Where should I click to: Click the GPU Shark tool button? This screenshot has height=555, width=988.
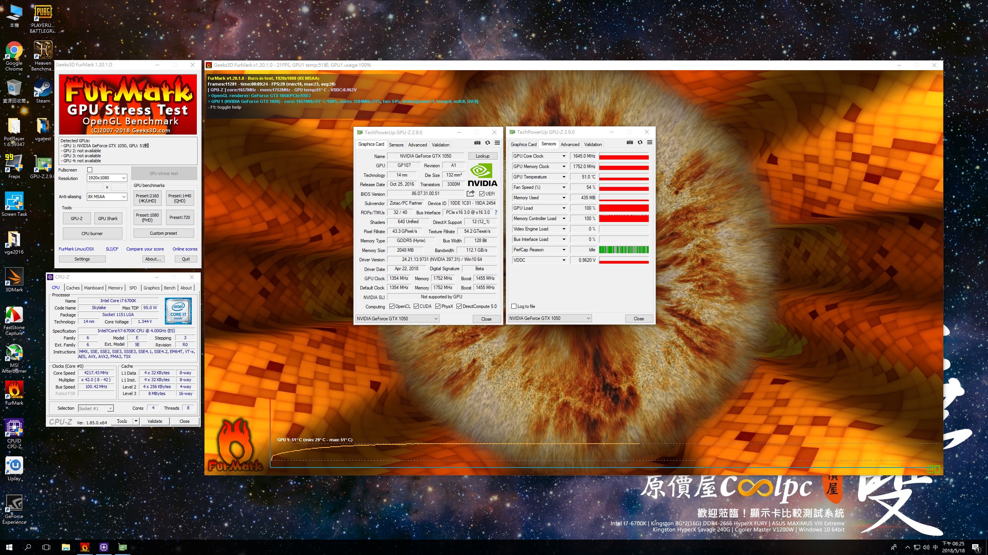pos(108,219)
